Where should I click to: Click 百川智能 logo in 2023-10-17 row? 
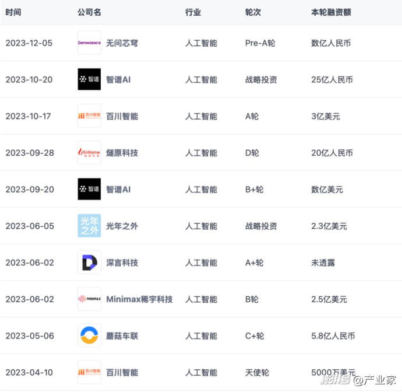[x=89, y=116]
